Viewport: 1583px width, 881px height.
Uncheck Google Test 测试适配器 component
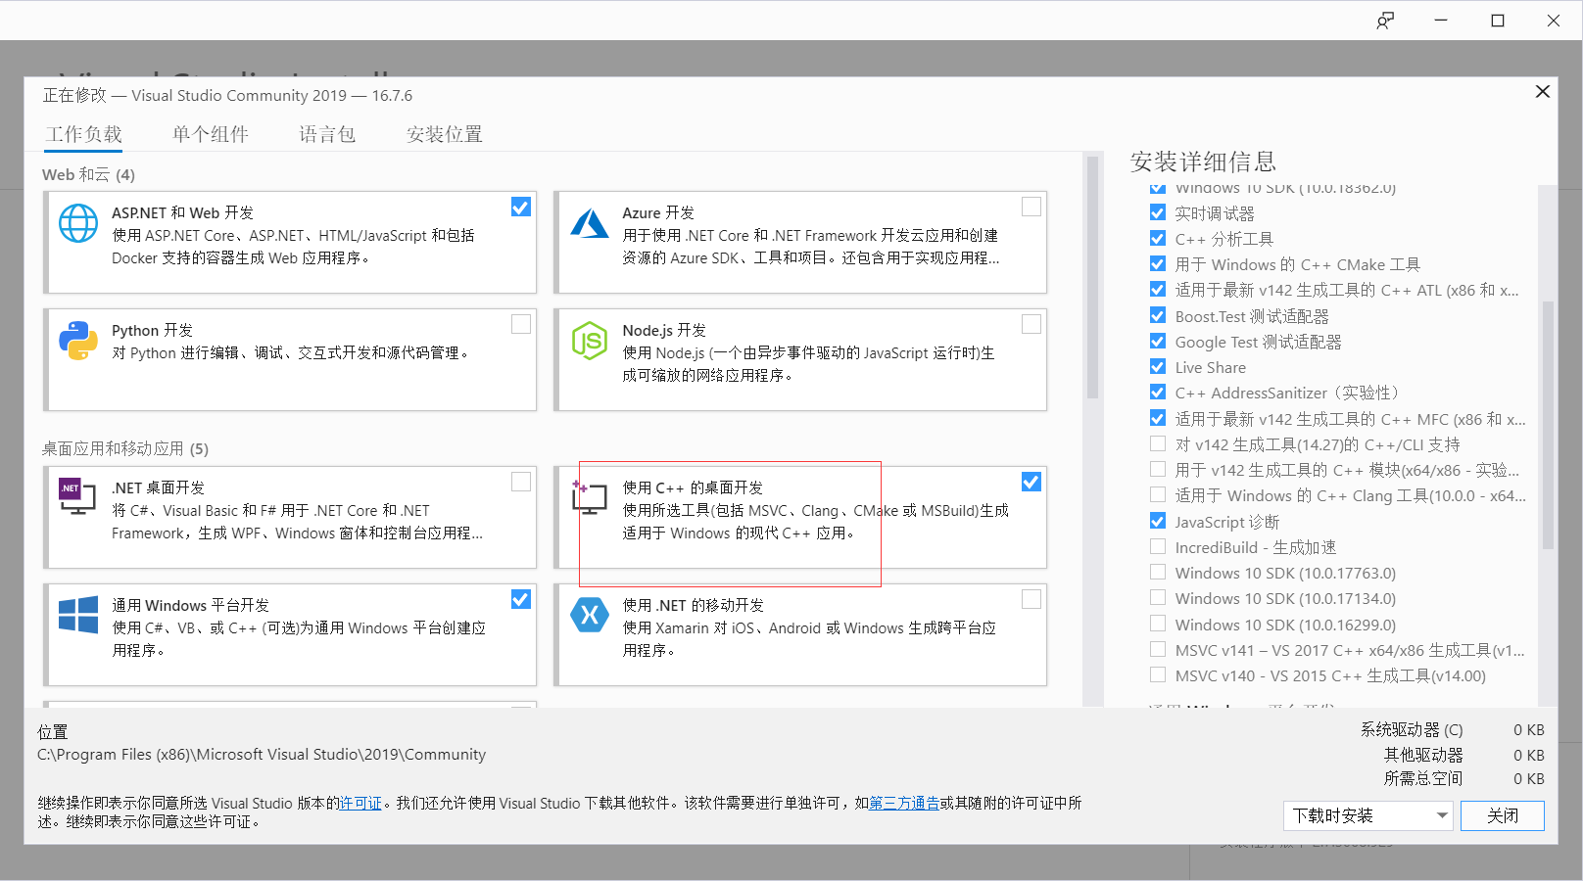1158,341
